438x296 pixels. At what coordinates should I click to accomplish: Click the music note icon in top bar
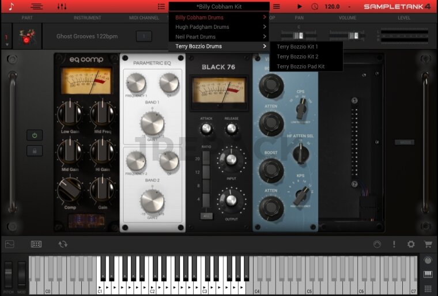click(12, 6)
